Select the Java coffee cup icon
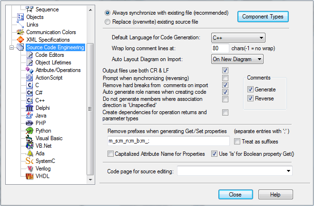The image size is (314, 206). (x=29, y=116)
